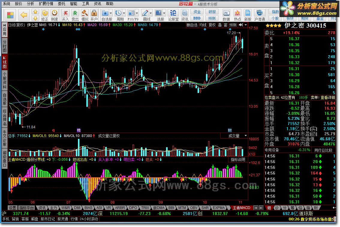Click the 周期 period clock icon

pos(118,13)
